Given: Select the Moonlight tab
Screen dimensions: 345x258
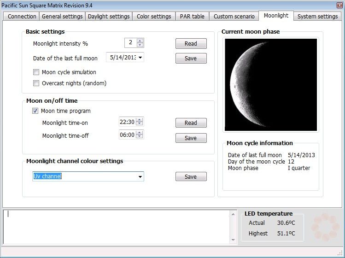Looking at the screenshot, I should (x=276, y=16).
